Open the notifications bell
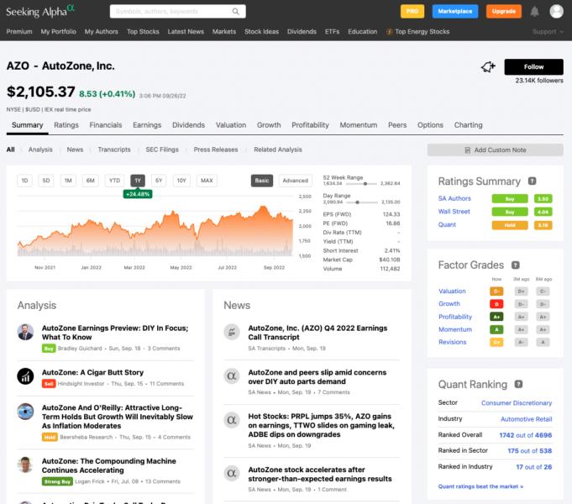The width and height of the screenshot is (572, 504). pos(534,12)
